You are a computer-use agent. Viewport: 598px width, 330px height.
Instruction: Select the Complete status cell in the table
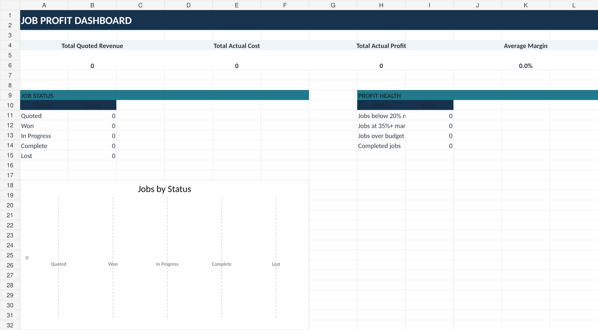point(44,146)
